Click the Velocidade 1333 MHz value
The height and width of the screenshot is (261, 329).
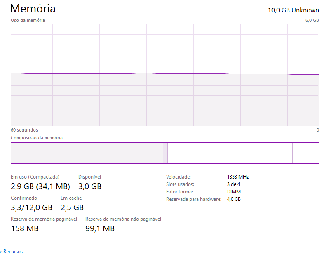pos(238,177)
